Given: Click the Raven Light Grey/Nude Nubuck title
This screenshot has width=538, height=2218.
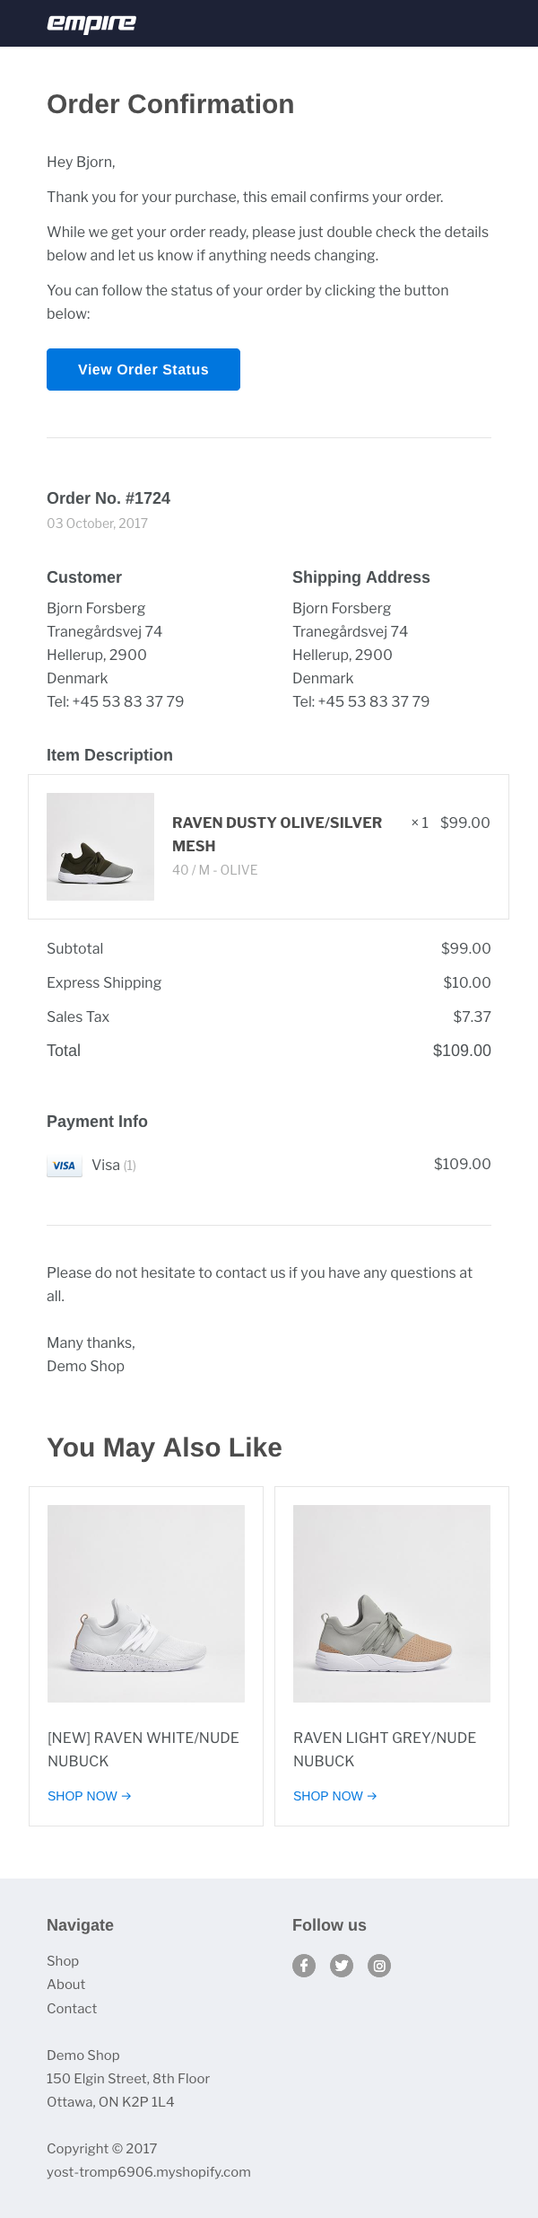Looking at the screenshot, I should 385,1749.
